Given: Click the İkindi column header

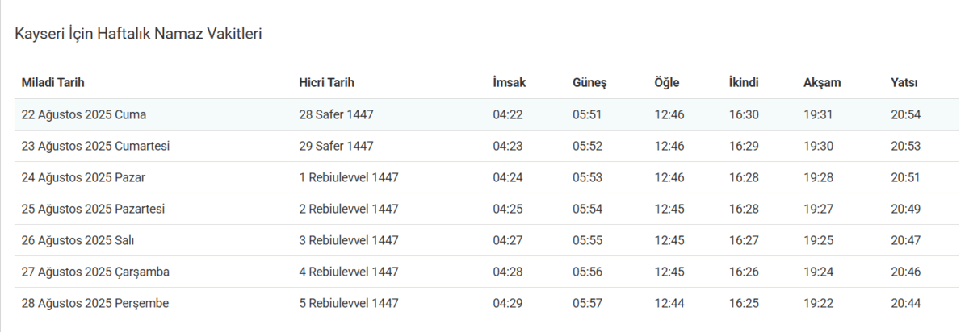Looking at the screenshot, I should point(744,83).
